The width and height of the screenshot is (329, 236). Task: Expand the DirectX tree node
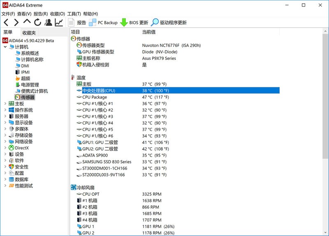point(5,148)
